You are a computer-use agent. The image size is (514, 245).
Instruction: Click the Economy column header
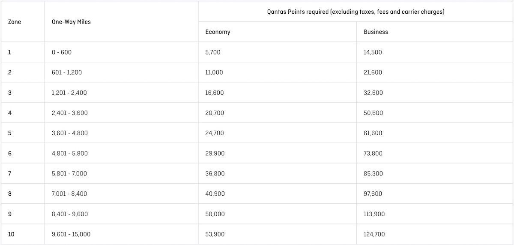(218, 32)
